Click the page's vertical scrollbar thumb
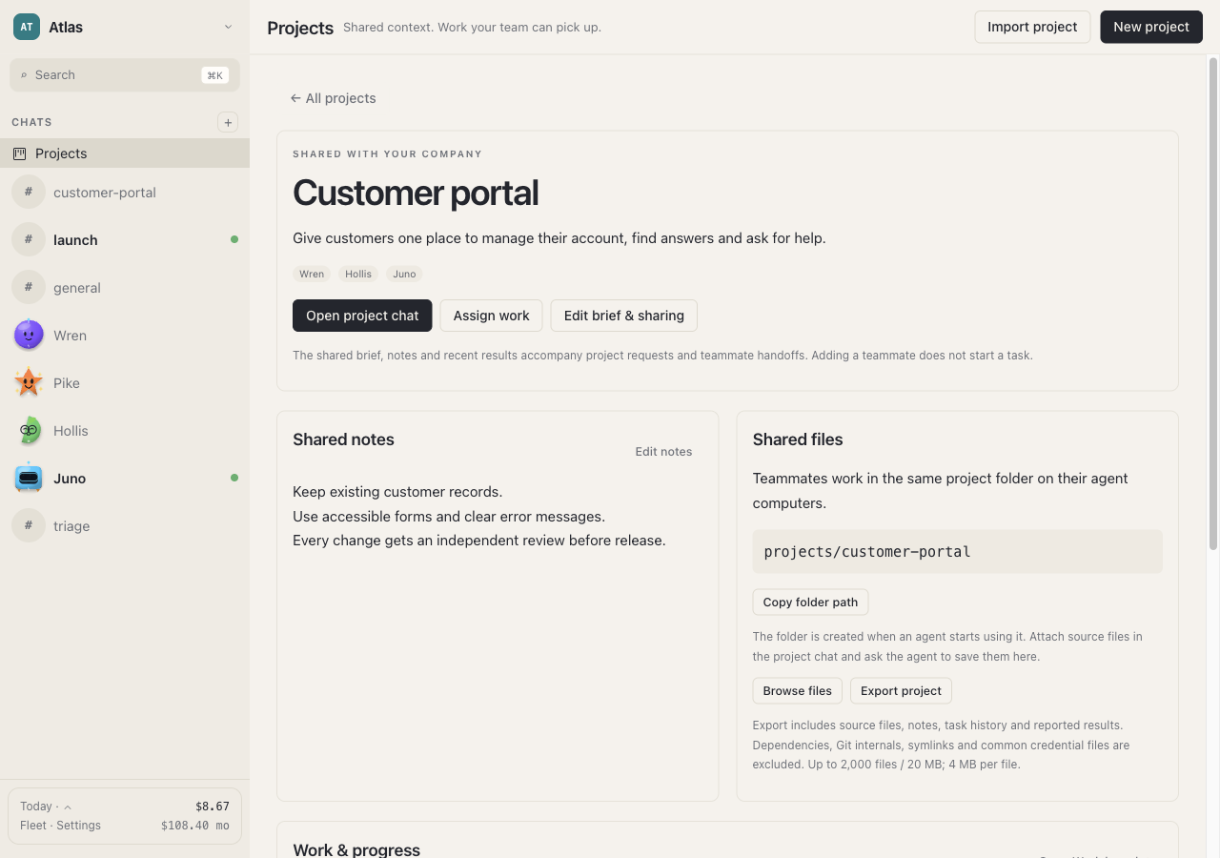The image size is (1220, 858). [1213, 303]
